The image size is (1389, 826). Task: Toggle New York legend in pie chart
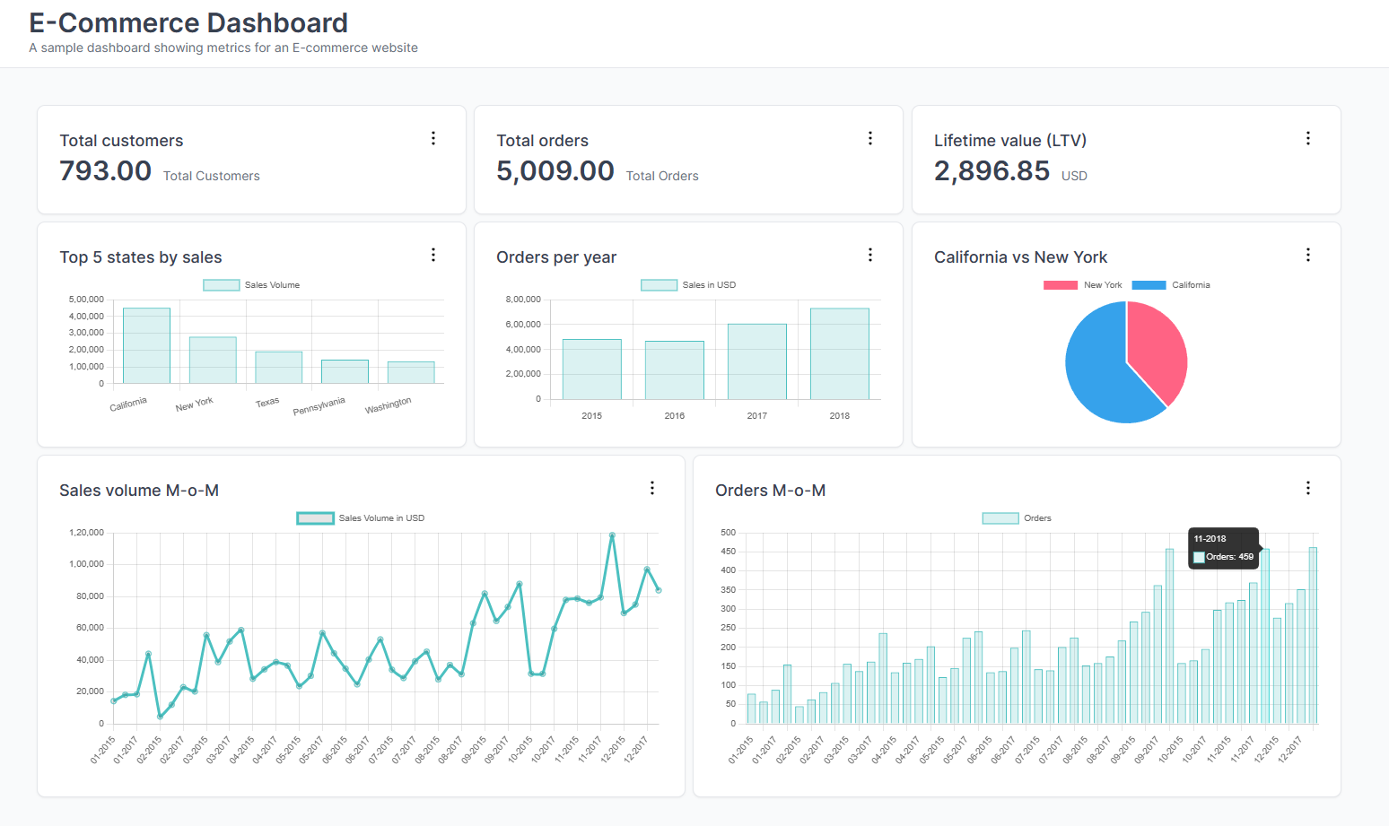pyautogui.click(x=1083, y=285)
